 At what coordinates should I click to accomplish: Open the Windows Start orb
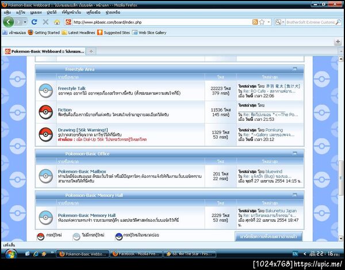(x=10, y=254)
